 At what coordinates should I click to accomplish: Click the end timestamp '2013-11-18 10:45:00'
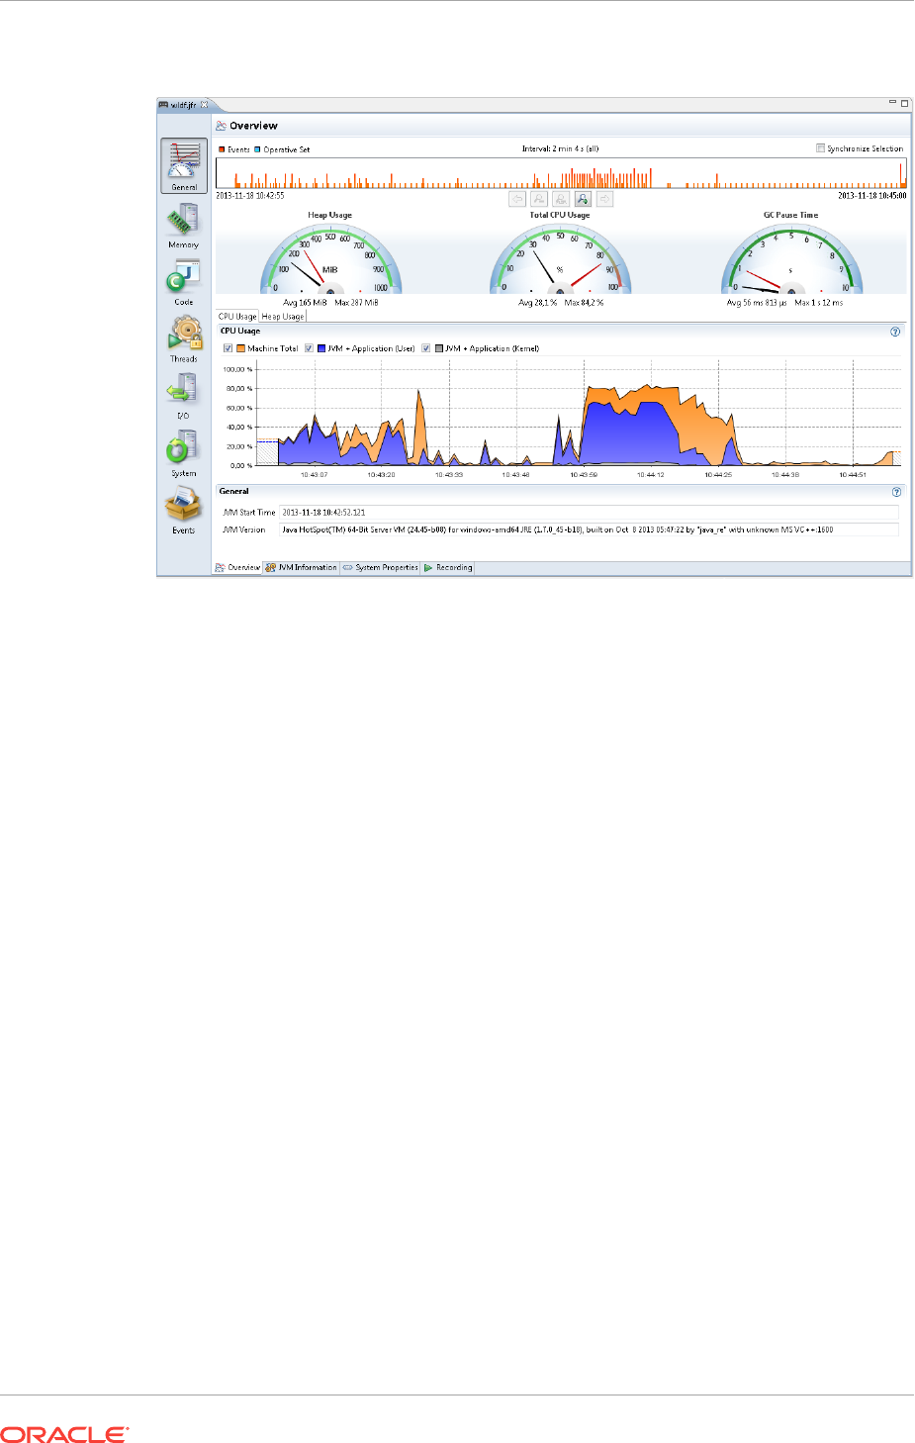pos(872,196)
